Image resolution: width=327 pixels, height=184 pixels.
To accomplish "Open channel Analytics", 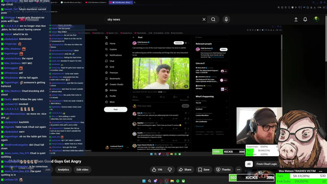I will pos(63,169).
